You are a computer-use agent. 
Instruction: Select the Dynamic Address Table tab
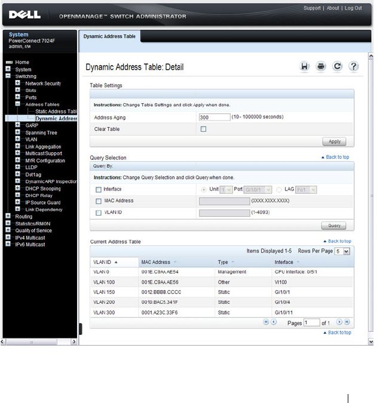[109, 36]
